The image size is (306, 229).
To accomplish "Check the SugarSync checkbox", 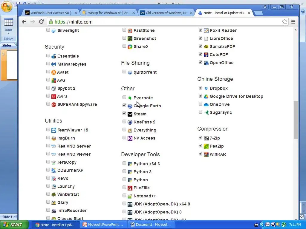I will [201, 112].
